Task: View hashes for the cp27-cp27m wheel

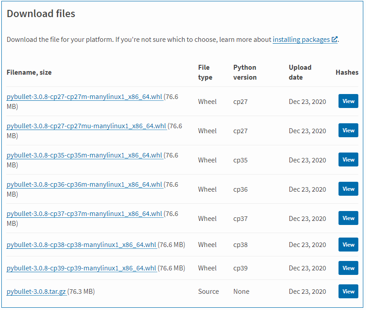Action: pos(348,101)
